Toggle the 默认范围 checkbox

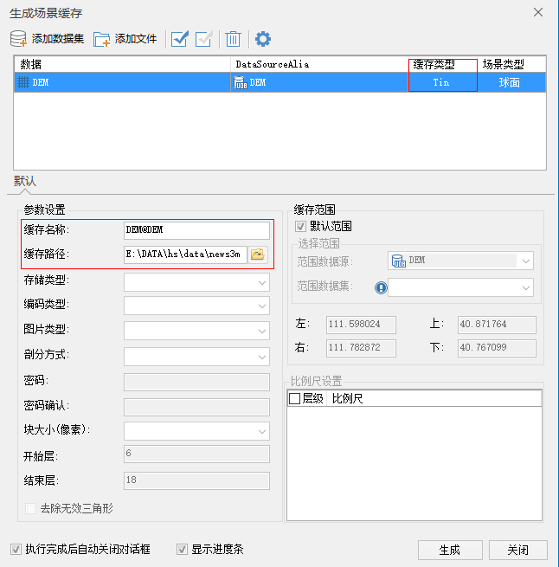[x=301, y=226]
